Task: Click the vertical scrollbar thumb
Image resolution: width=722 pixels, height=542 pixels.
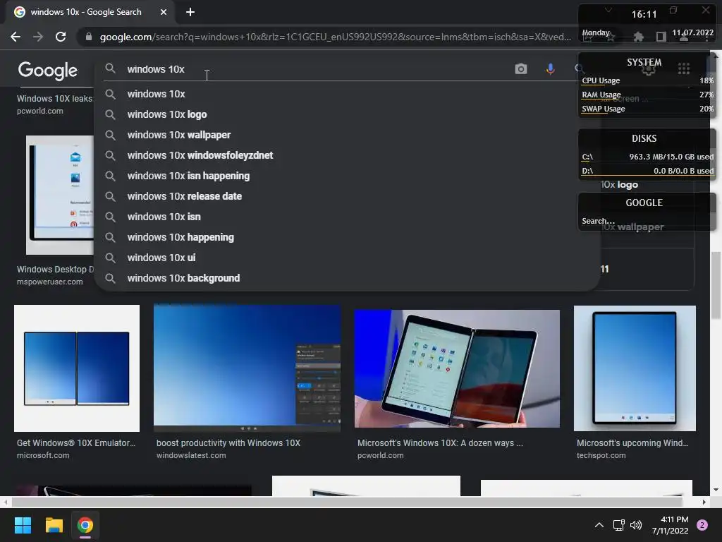Action: pyautogui.click(x=716, y=285)
